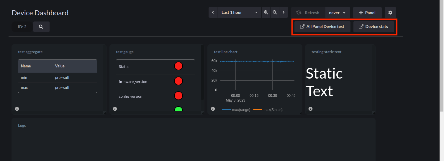Click info icon on test aggregate panel
The image size is (444, 161).
point(17,109)
